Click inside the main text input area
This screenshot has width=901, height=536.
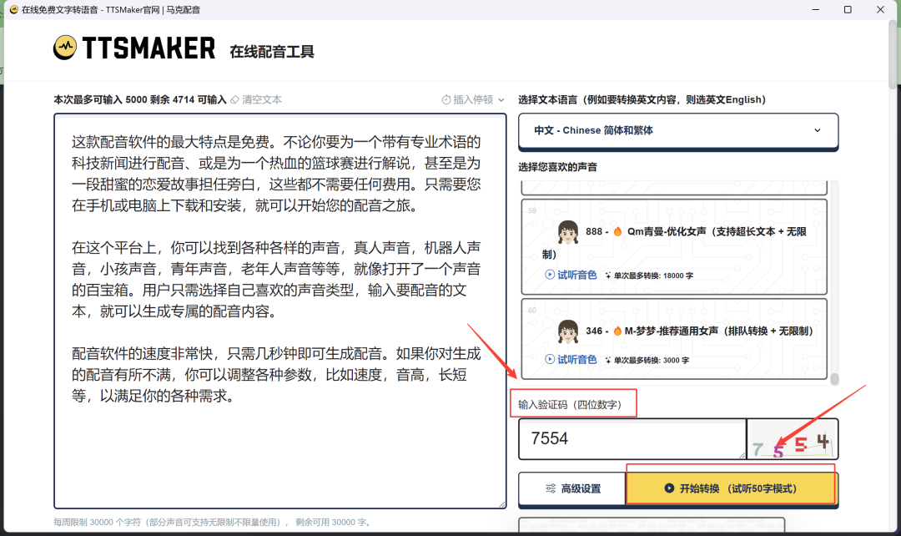[x=280, y=311]
